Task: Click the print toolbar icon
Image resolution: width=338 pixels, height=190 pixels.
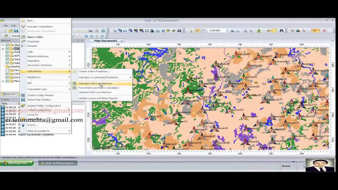Action: click(x=91, y=31)
